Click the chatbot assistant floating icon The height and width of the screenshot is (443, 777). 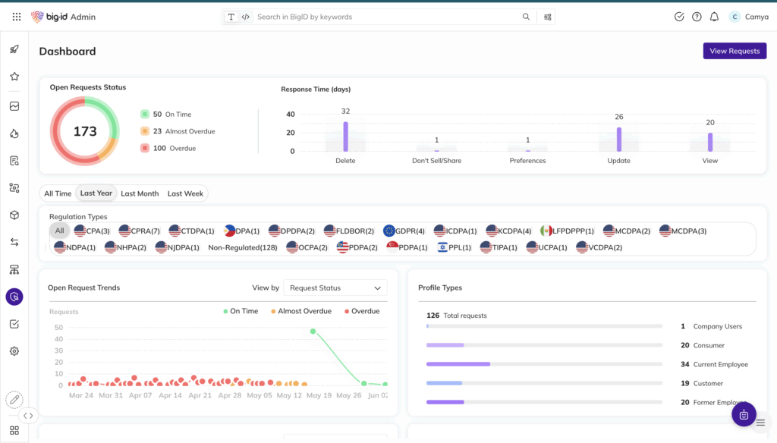744,414
